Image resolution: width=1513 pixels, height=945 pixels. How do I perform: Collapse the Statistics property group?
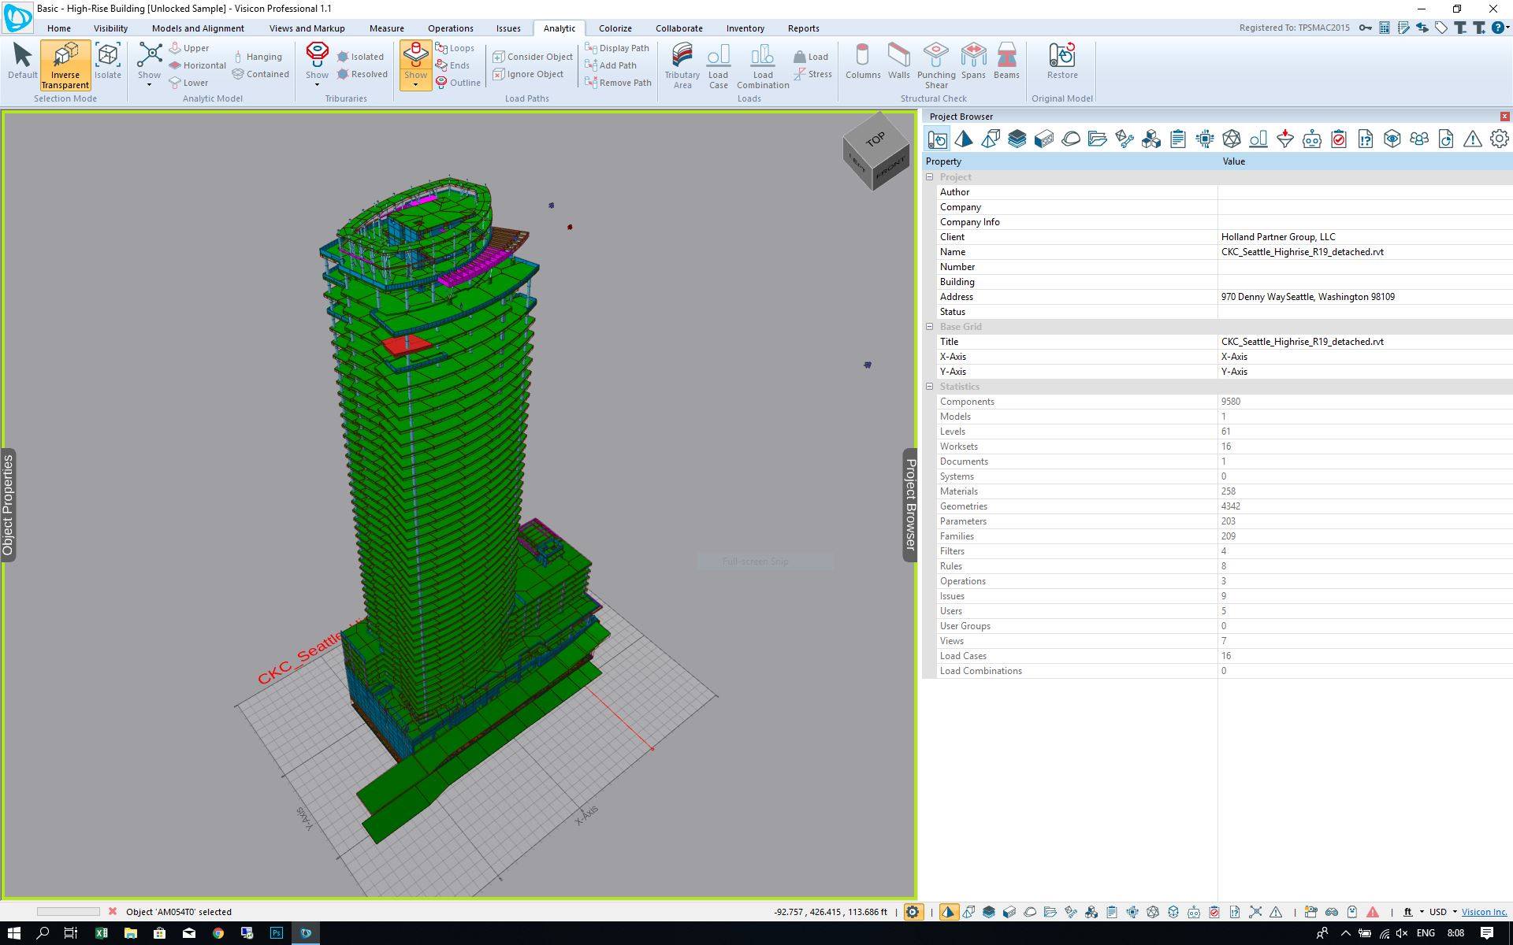929,387
